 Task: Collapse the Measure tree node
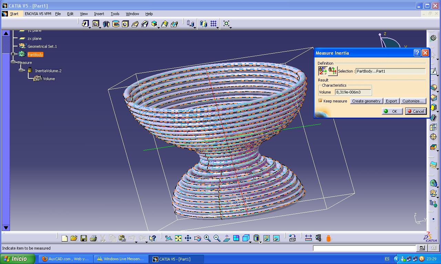[13, 62]
